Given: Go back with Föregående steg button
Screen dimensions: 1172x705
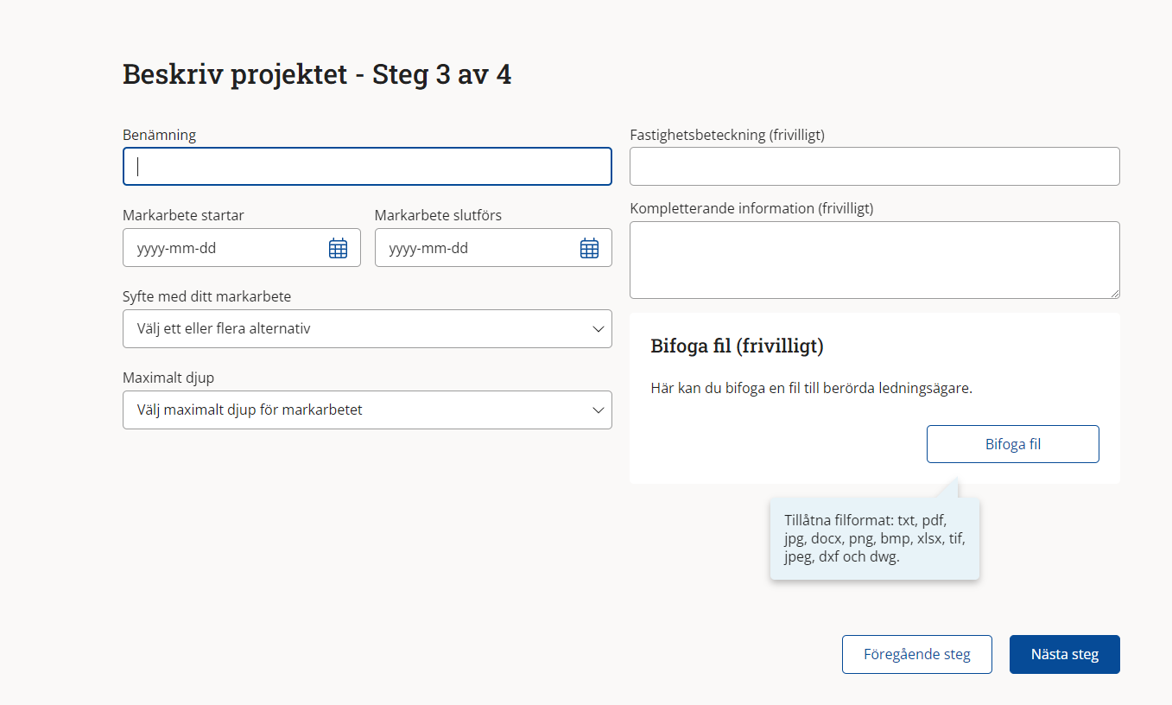Looking at the screenshot, I should pyautogui.click(x=917, y=654).
